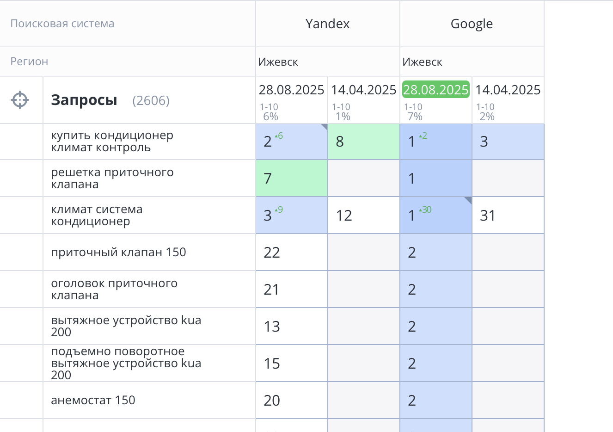
Task: Click Yandex position 8 for купить кондиционер
Action: 364,142
